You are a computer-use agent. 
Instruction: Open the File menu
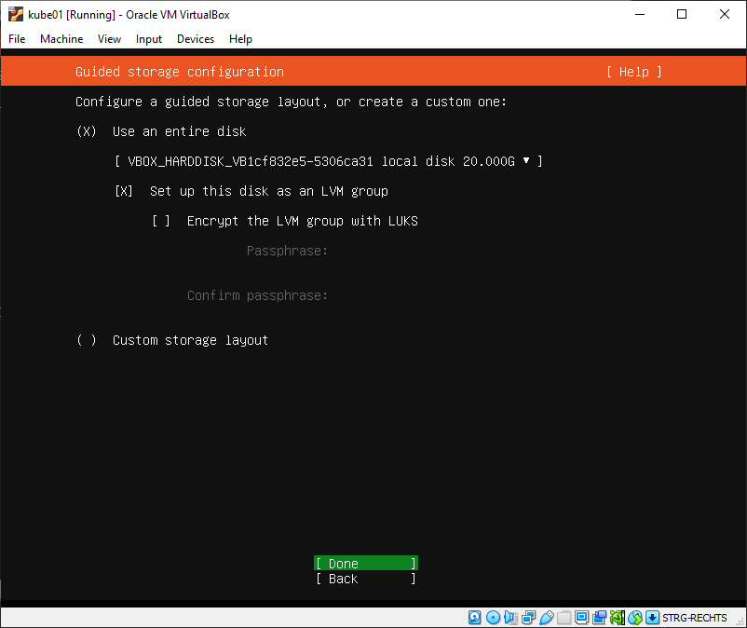coord(17,39)
